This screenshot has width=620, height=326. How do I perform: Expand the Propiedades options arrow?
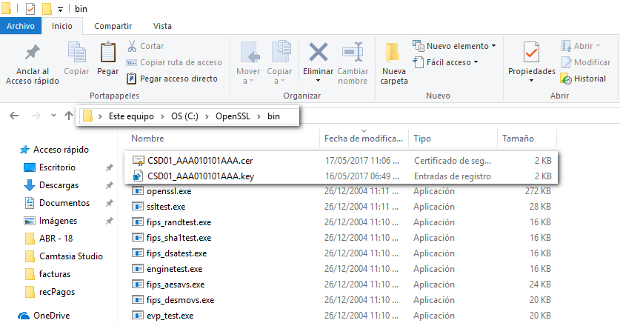pos(531,81)
